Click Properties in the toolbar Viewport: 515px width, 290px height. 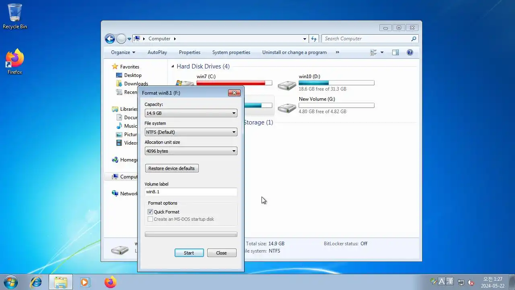[x=190, y=52]
